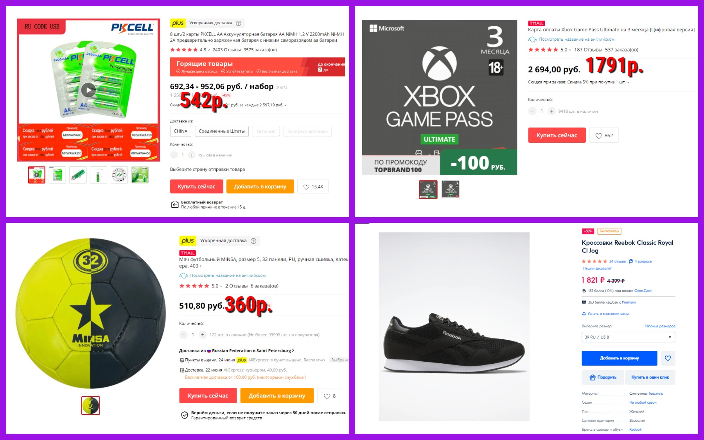Add Reebok sneakers to favorites with heart icon
The height and width of the screenshot is (440, 704).
tap(668, 358)
